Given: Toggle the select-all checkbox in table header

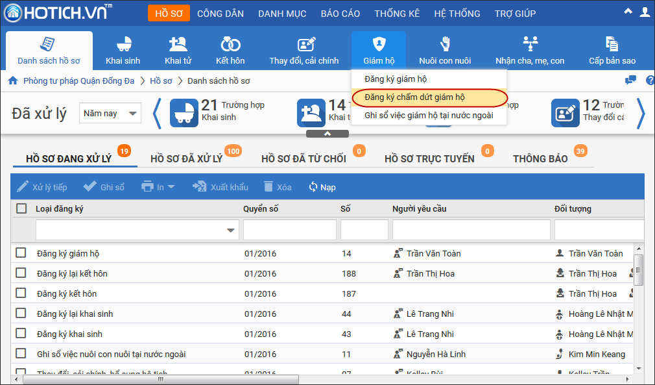Looking at the screenshot, I should click(x=21, y=208).
